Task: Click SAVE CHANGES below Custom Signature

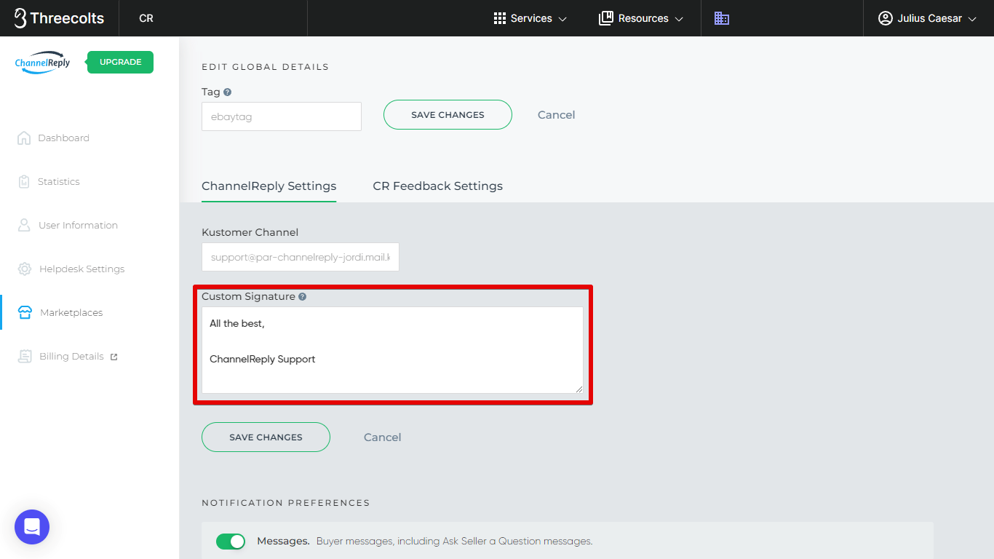Action: 266,437
